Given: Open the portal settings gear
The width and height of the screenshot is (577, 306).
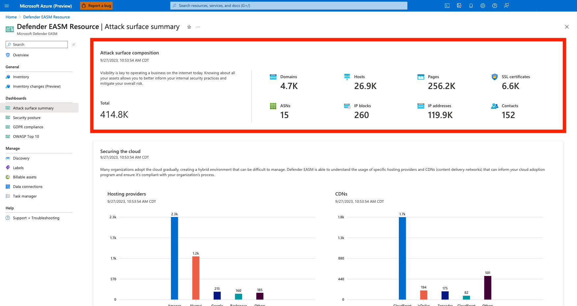Looking at the screenshot, I should pos(482,6).
